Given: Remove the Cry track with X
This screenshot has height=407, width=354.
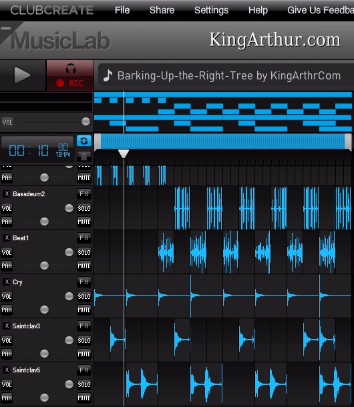Looking at the screenshot, I should pyautogui.click(x=7, y=282).
